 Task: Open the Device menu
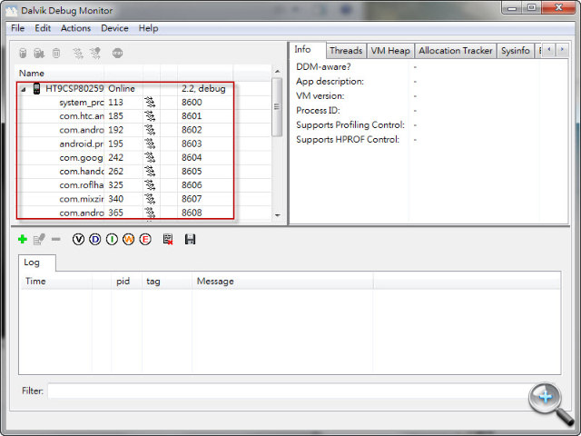pyautogui.click(x=114, y=28)
